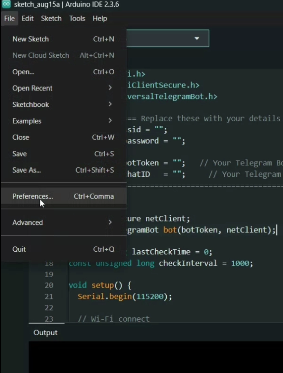This screenshot has width=283, height=373.
Task: Select Close from the File menu
Action: point(20,137)
